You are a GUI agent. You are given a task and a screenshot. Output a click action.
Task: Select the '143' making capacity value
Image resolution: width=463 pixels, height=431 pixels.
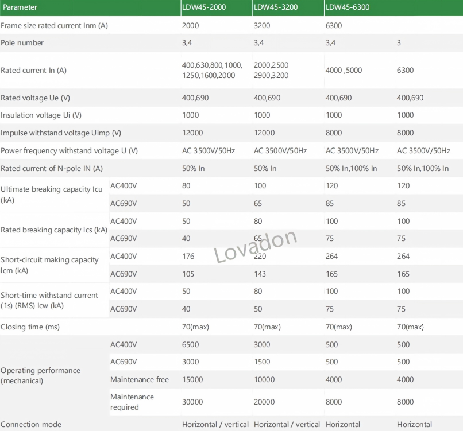click(260, 274)
